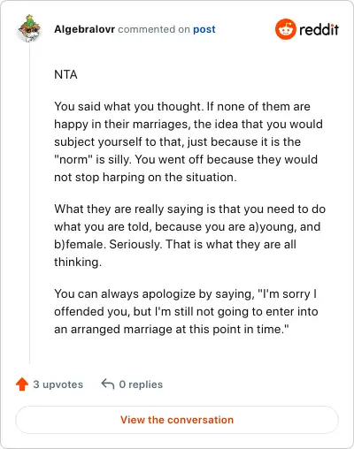Viewport: 354px width, 449px height.
Task: Click the reddit wordmark text
Action: click(x=319, y=29)
